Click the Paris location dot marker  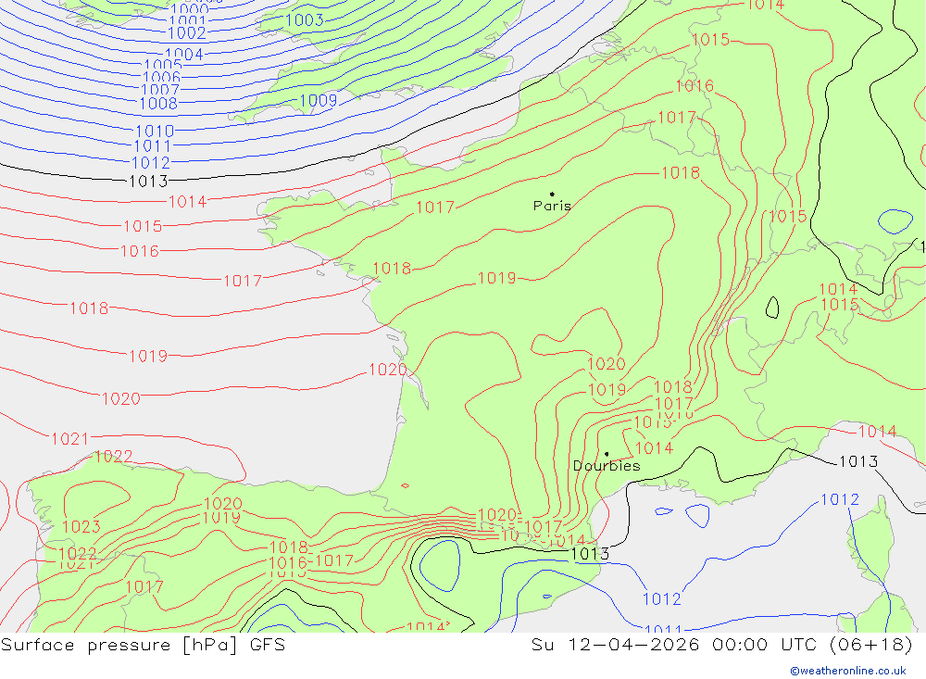point(552,194)
